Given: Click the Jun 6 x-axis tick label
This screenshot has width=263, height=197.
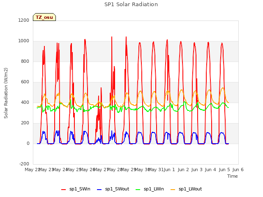Looking at the screenshot, I should click(238, 170).
